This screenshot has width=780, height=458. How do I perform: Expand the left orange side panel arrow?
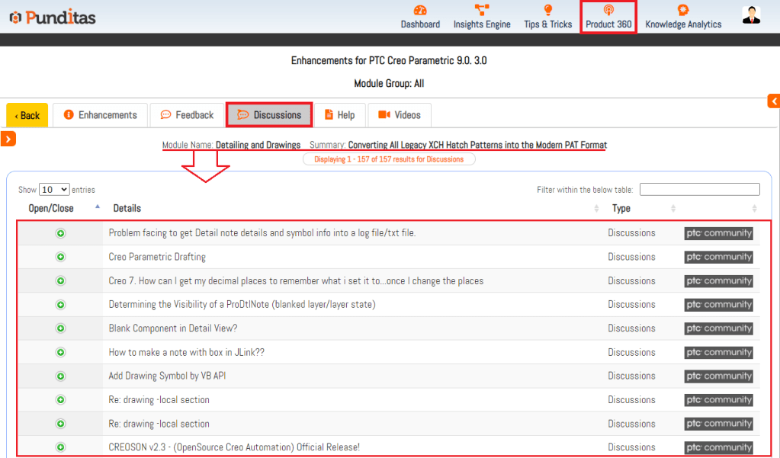pyautogui.click(x=8, y=138)
